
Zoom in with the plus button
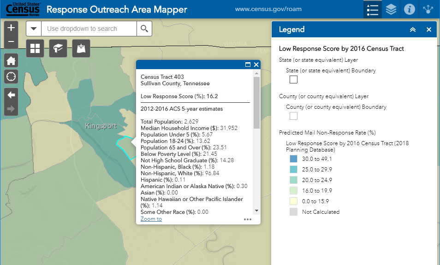tap(11, 28)
